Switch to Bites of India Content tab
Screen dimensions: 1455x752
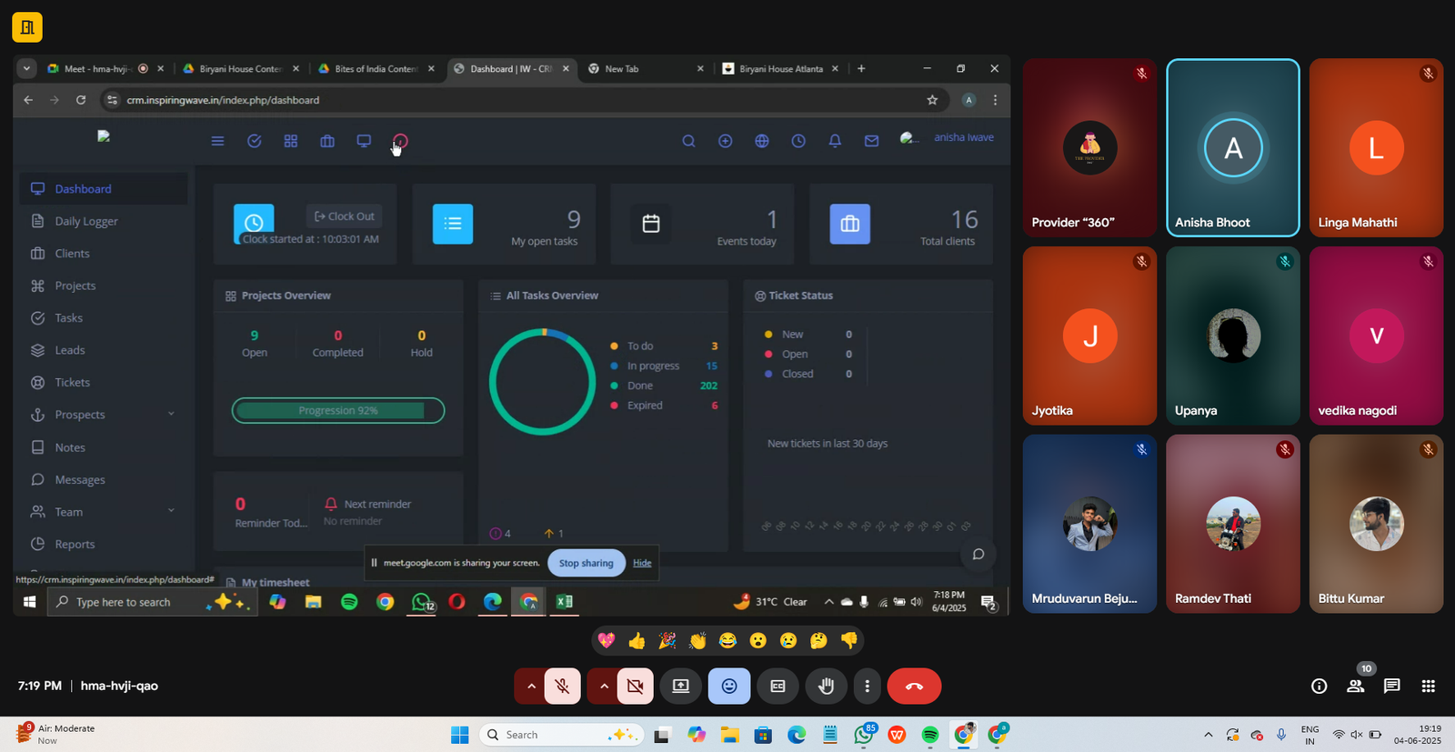point(375,68)
